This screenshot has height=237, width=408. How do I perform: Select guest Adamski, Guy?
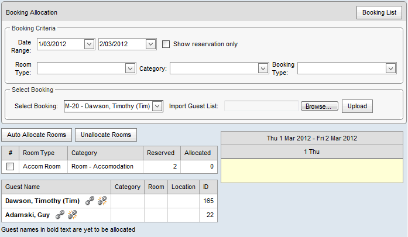[28, 215]
